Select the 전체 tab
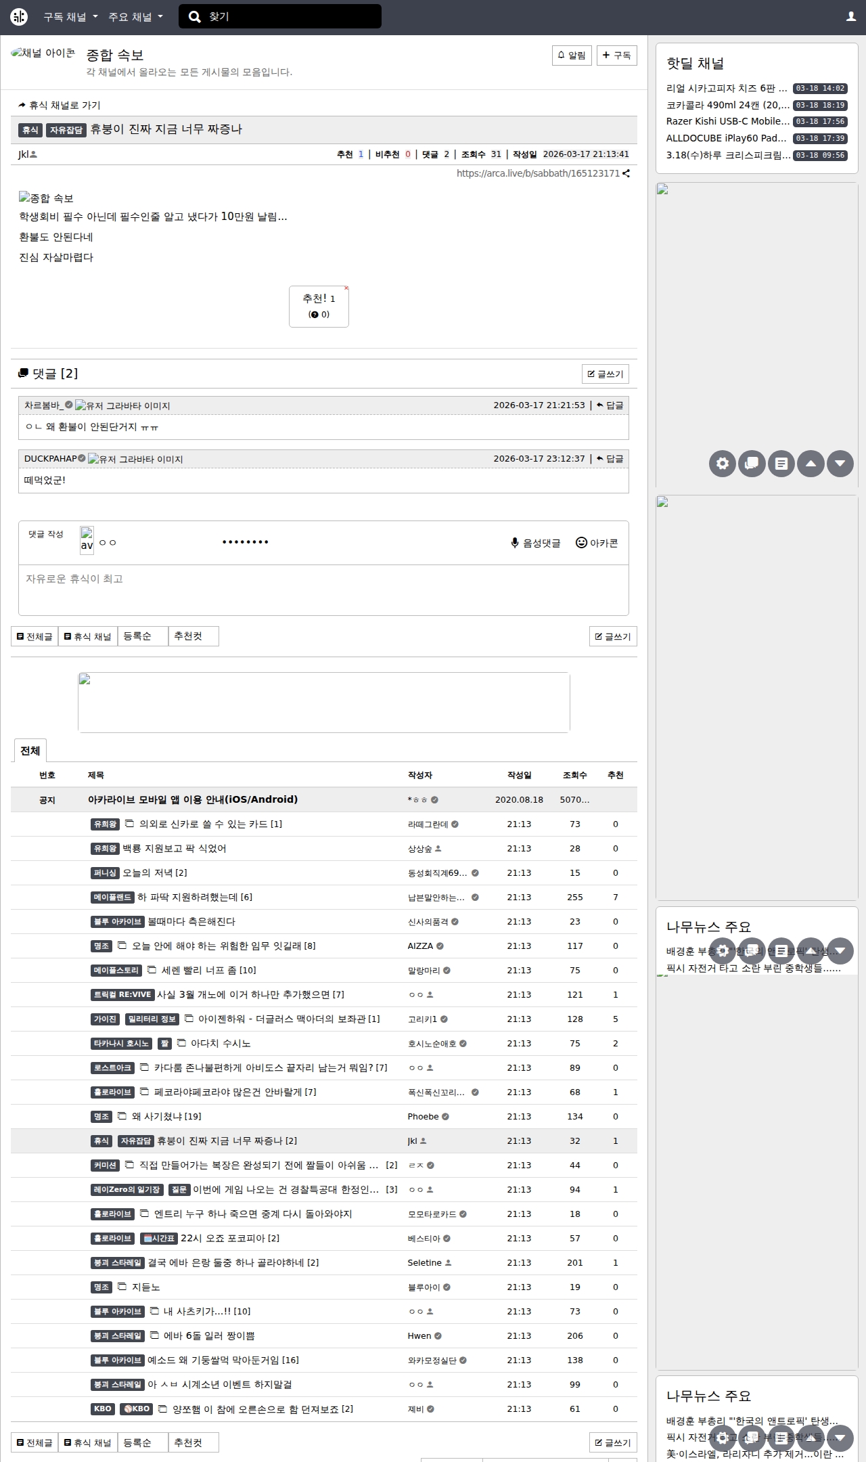Screen dimensions: 866x1462 [30, 751]
